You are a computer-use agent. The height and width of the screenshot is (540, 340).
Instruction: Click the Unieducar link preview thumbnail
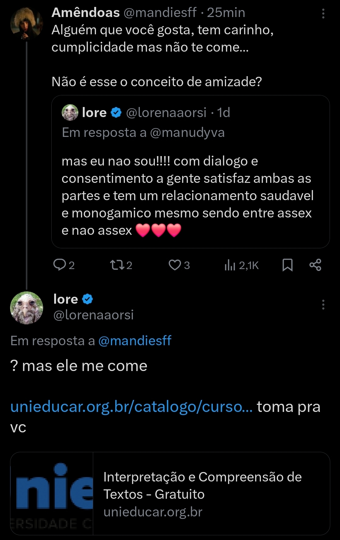[52, 493]
